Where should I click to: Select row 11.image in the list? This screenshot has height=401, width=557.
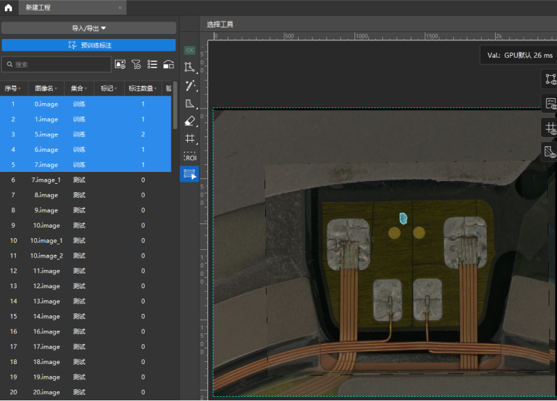[x=86, y=271]
